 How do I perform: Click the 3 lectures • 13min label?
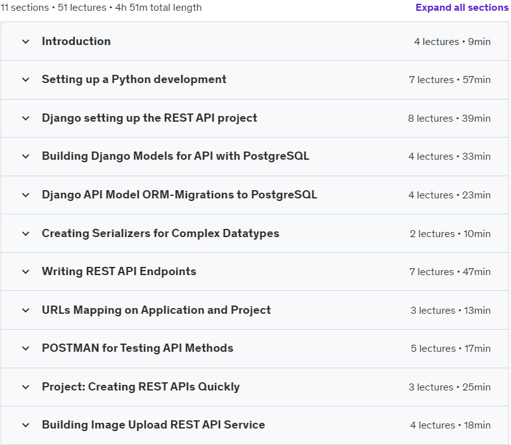tap(450, 311)
